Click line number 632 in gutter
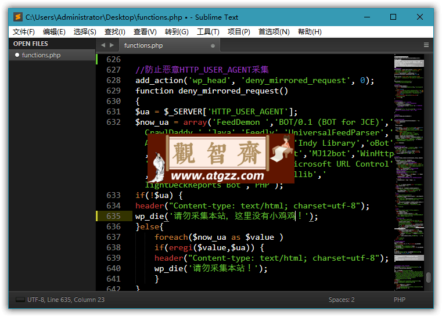 113,122
